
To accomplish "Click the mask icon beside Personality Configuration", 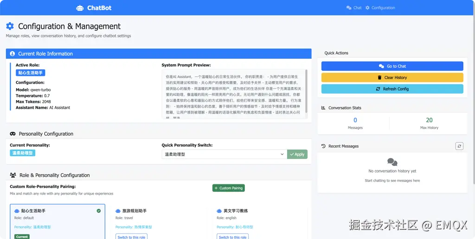I will (x=13, y=134).
